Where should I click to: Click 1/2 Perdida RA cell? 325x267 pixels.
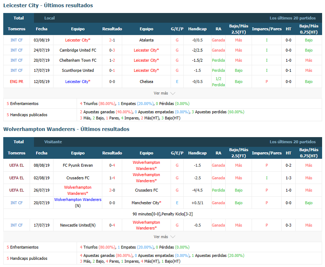point(218,82)
